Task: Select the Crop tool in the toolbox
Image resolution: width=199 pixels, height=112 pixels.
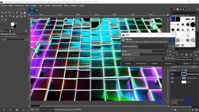Action: click(x=17, y=12)
